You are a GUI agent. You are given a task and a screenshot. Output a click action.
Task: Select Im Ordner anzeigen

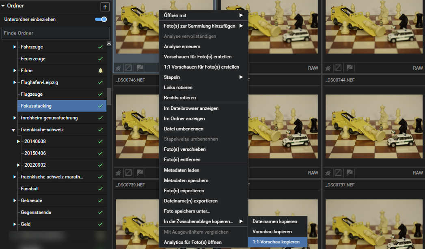pos(203,118)
